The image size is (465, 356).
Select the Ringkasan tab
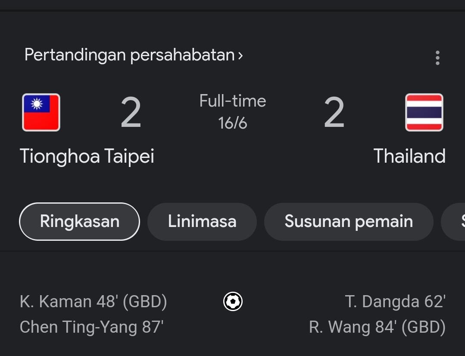coord(80,221)
